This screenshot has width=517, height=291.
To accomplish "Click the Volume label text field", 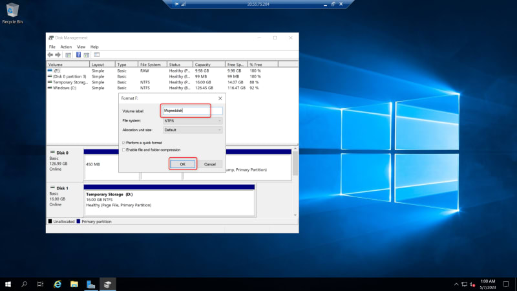I will (193, 111).
